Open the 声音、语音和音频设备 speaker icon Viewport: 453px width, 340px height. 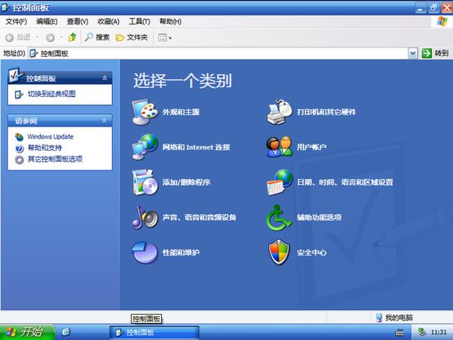(145, 217)
